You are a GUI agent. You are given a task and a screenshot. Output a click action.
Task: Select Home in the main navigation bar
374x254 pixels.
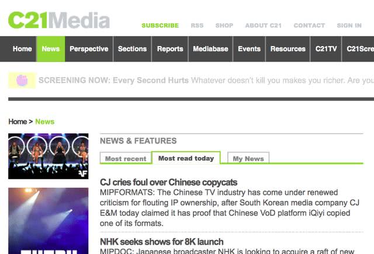[x=22, y=49]
